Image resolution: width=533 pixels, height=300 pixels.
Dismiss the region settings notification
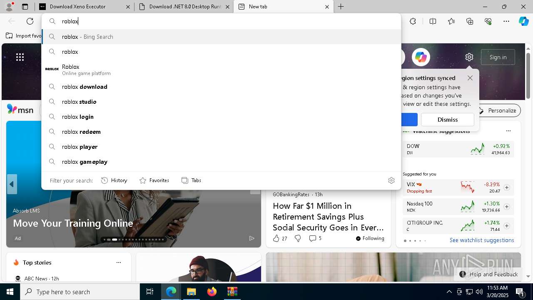click(x=448, y=120)
